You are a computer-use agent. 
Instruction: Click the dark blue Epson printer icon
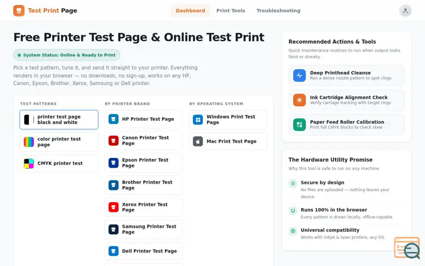113,163
